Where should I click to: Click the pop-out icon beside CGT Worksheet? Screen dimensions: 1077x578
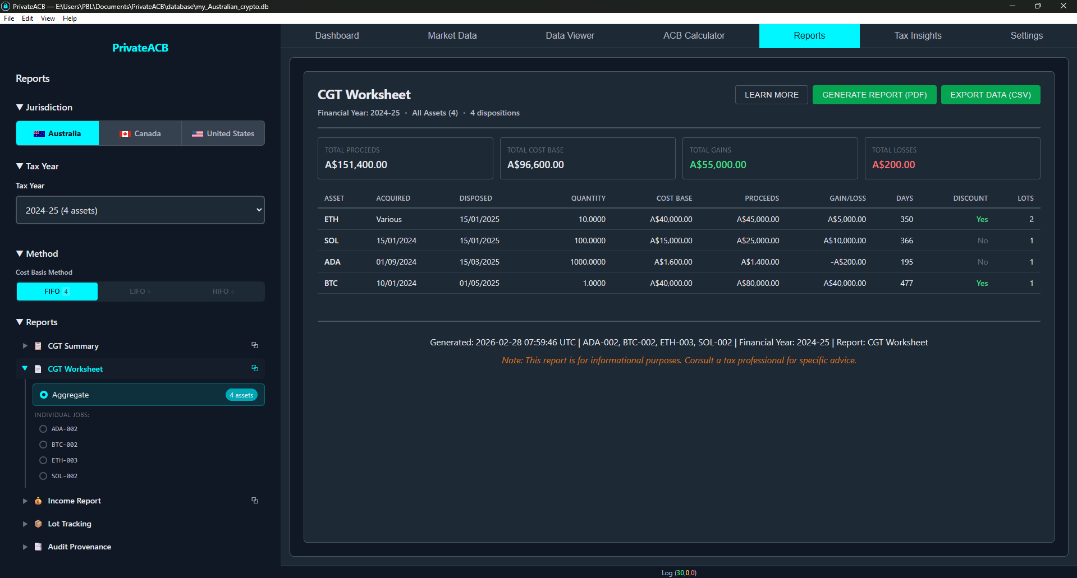point(255,368)
